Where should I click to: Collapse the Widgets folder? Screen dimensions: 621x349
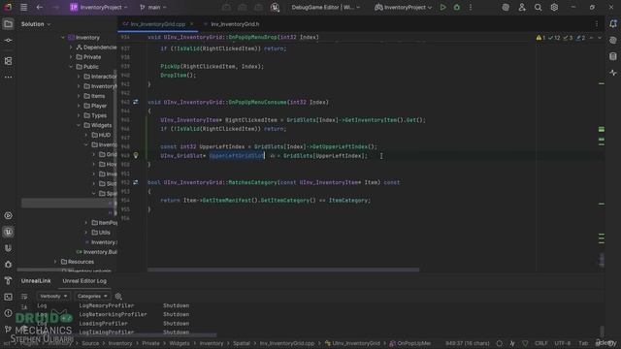click(x=79, y=125)
